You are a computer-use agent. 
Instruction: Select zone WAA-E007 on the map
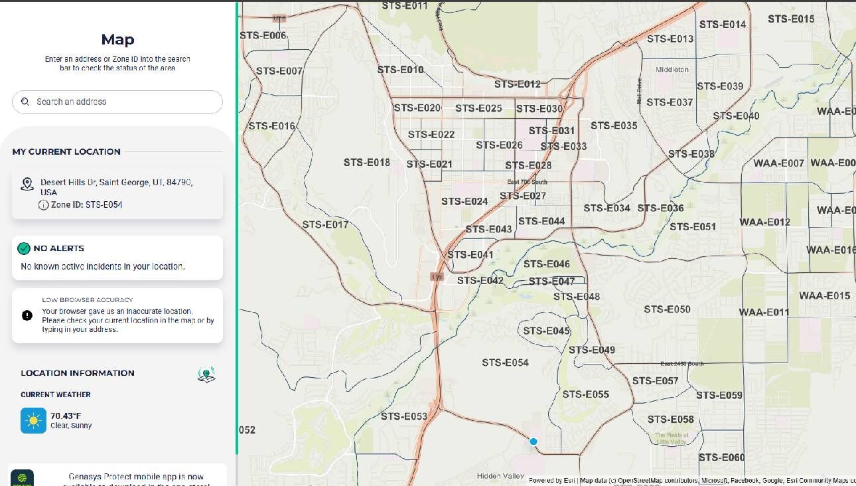tap(779, 163)
